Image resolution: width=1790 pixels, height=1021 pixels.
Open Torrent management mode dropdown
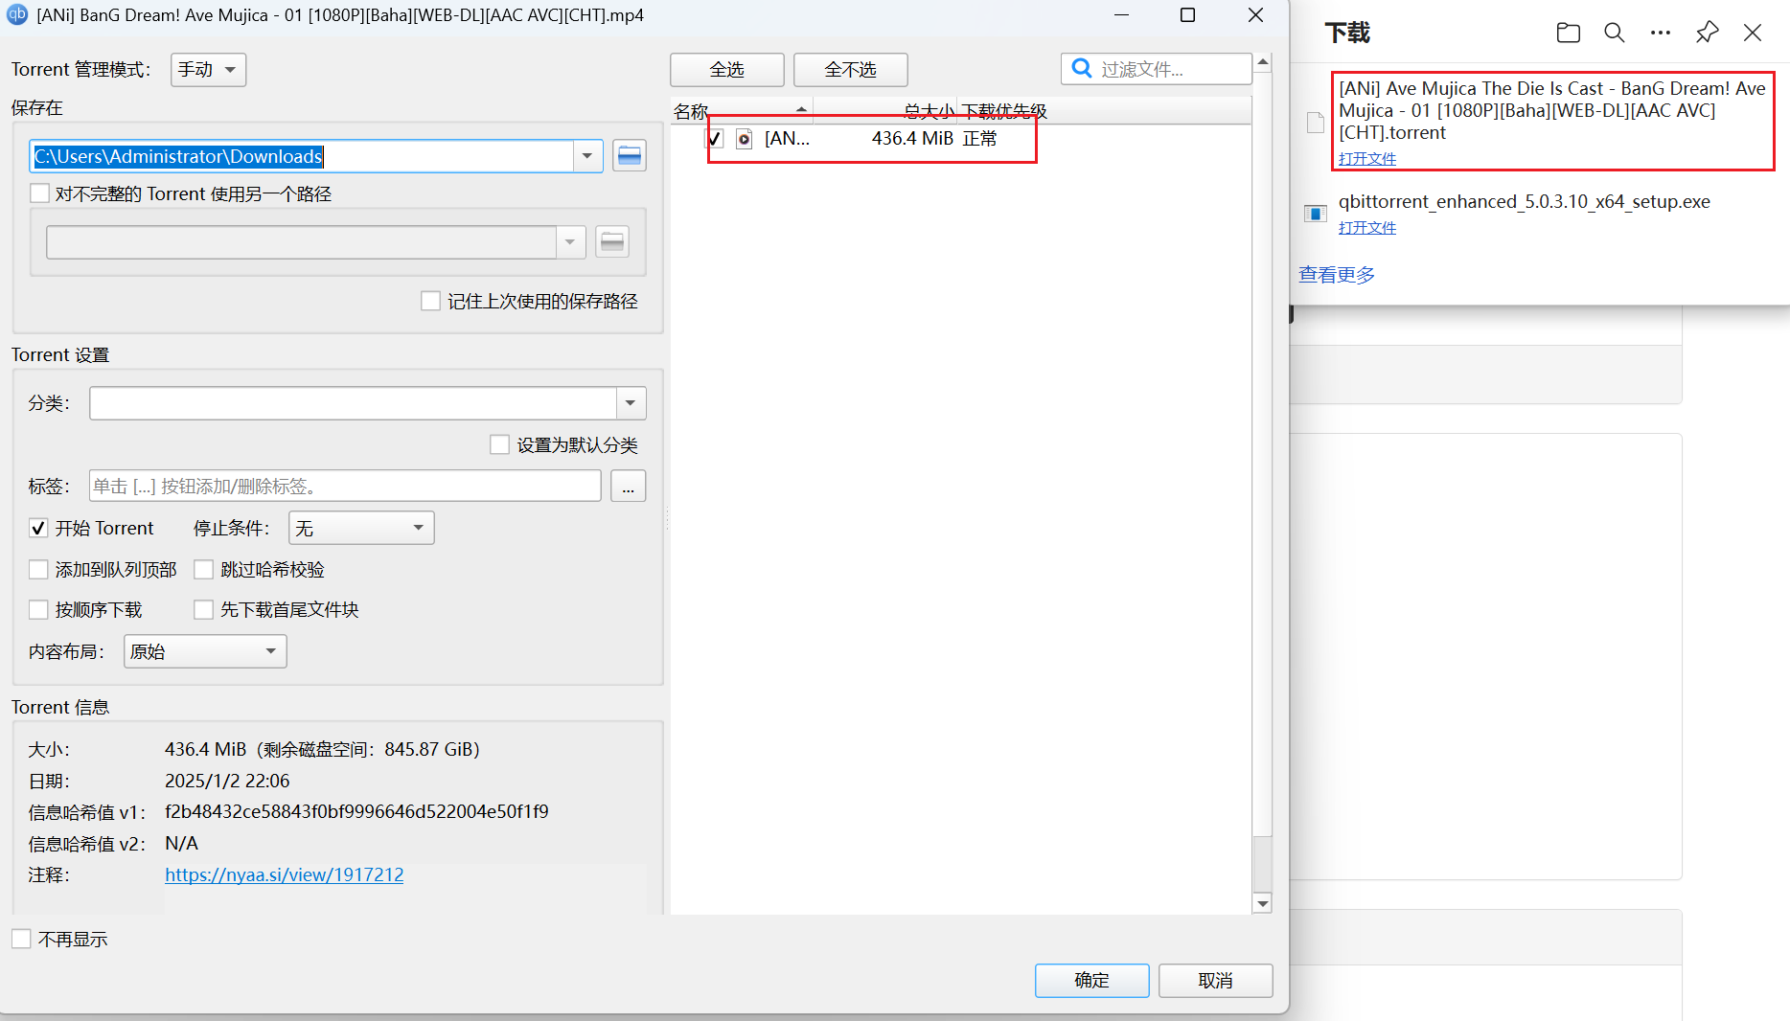pos(208,70)
